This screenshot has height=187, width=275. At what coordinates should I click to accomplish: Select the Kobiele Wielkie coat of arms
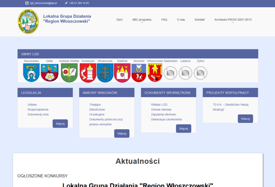pos(69,73)
